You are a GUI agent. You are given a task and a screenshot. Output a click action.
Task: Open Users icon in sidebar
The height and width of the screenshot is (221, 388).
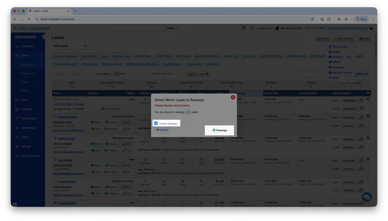tap(17, 137)
